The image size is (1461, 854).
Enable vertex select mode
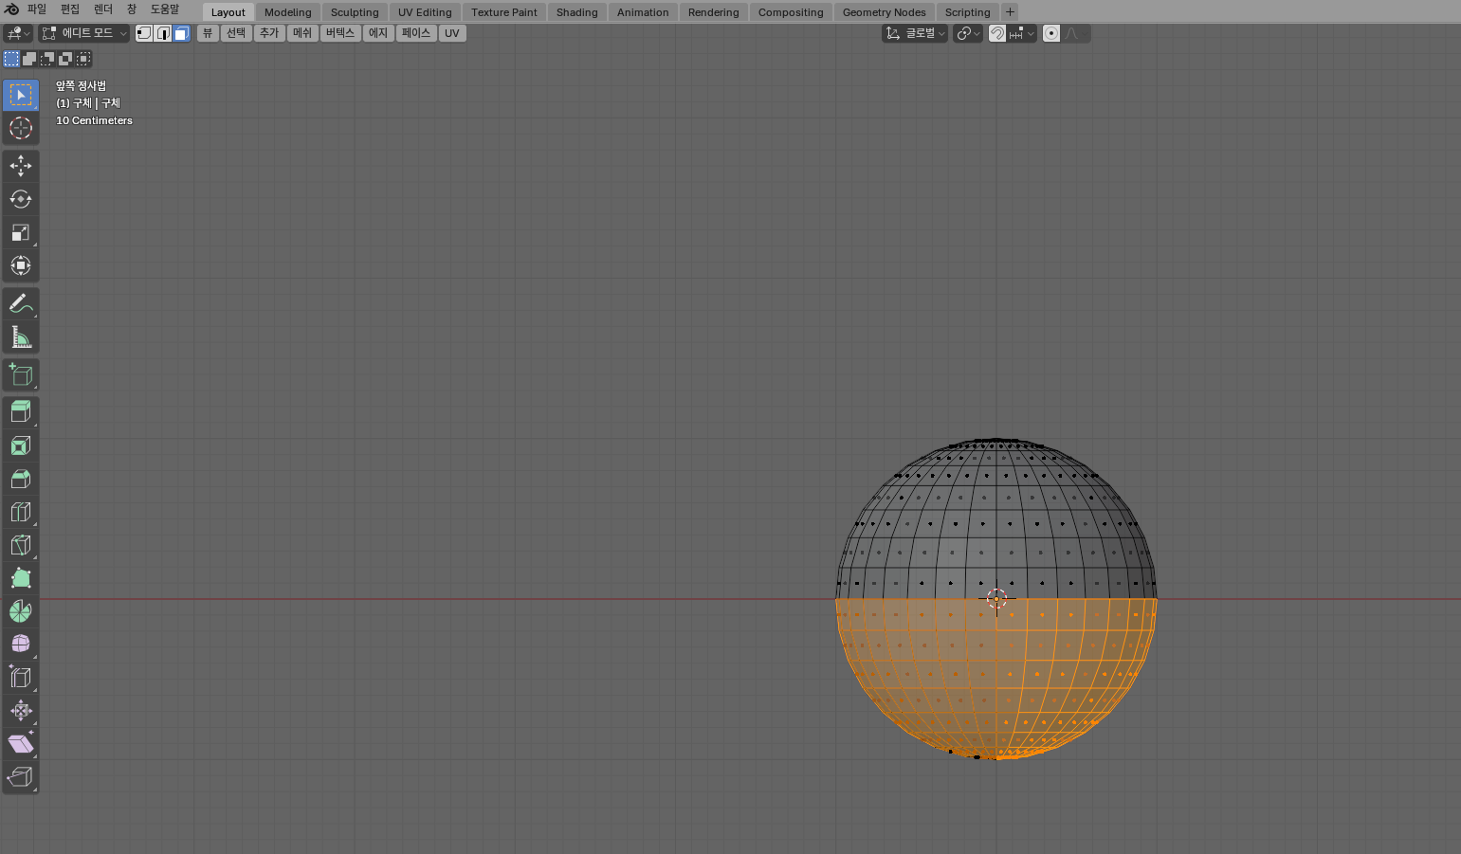coord(144,33)
